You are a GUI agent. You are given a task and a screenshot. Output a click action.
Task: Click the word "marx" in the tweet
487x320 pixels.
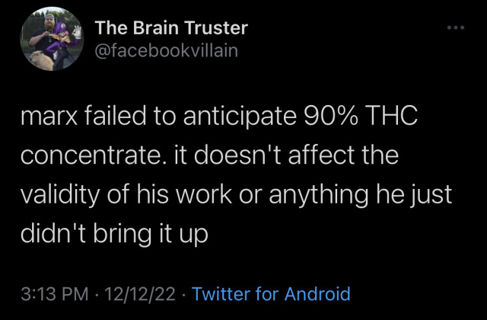coord(49,118)
